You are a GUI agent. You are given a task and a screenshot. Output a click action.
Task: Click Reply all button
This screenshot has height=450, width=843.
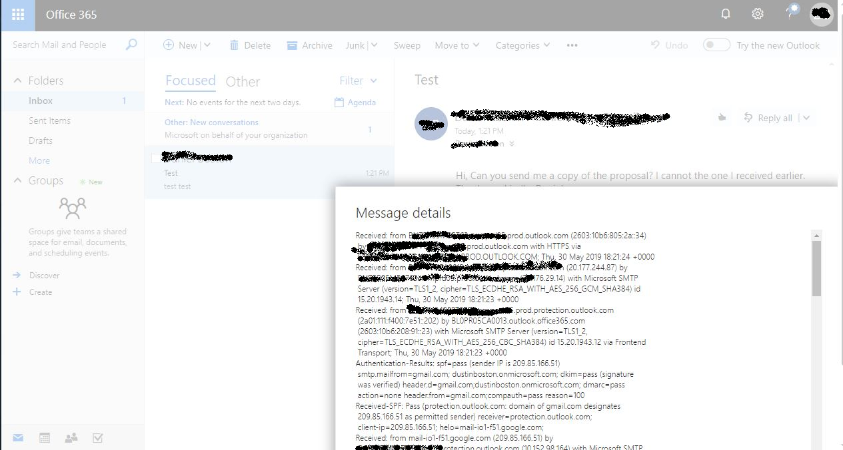(768, 118)
